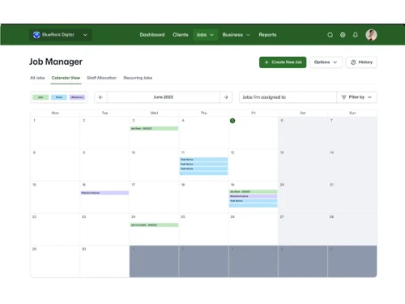
Task: Open the History button
Action: coord(361,62)
